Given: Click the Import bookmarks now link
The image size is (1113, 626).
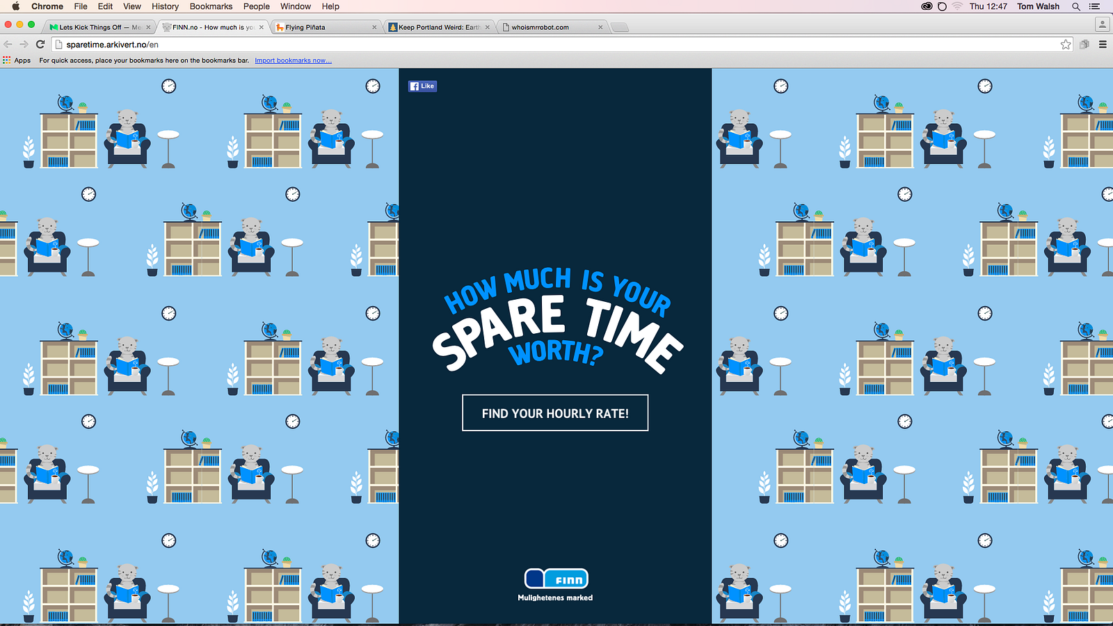Looking at the screenshot, I should 294,61.
